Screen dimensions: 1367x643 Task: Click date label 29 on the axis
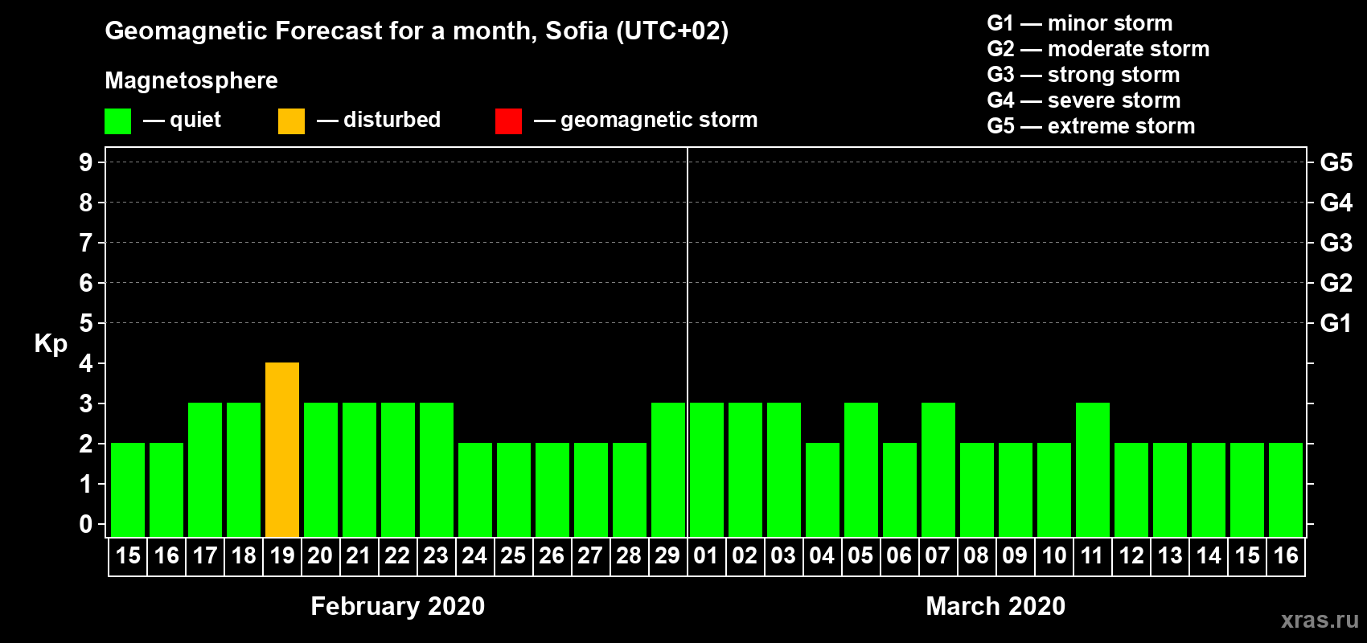coord(667,556)
